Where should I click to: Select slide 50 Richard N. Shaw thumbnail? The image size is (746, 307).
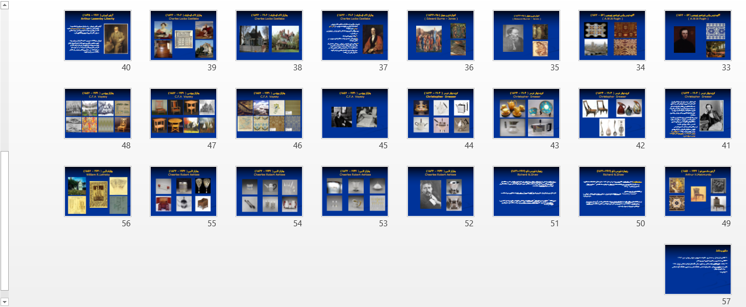click(612, 191)
